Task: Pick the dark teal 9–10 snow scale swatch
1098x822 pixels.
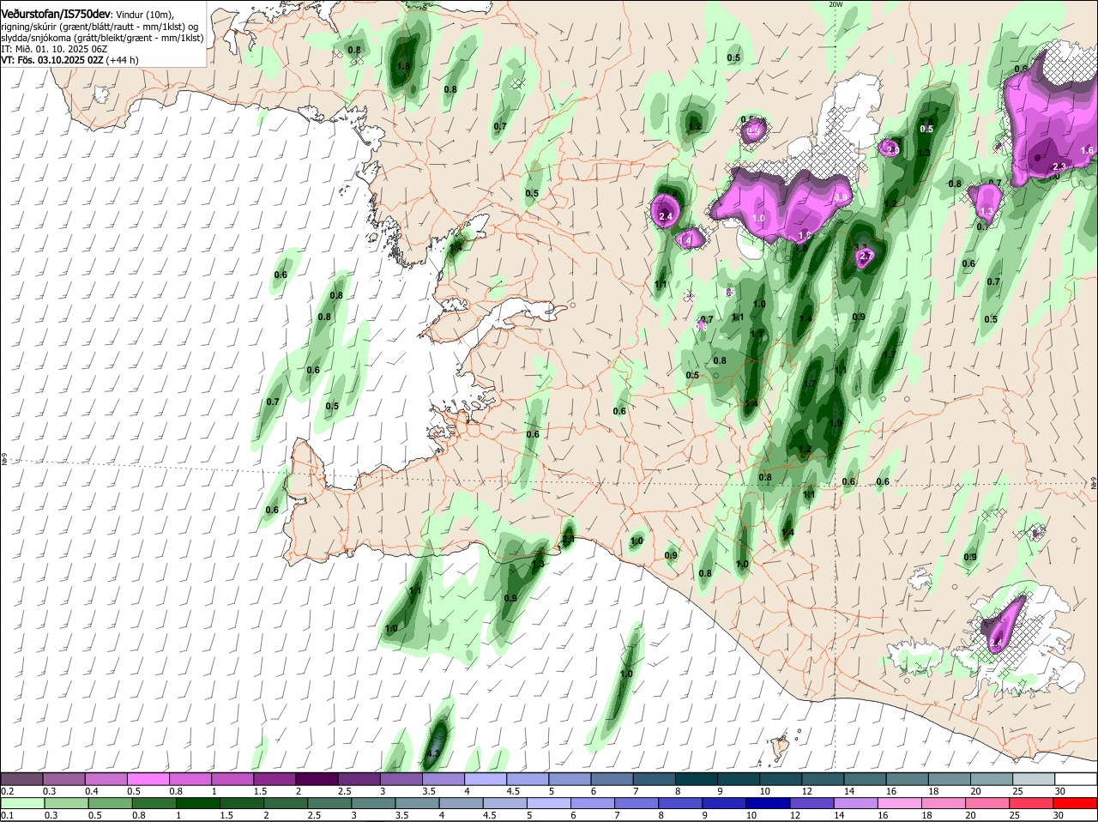Action: (x=739, y=778)
